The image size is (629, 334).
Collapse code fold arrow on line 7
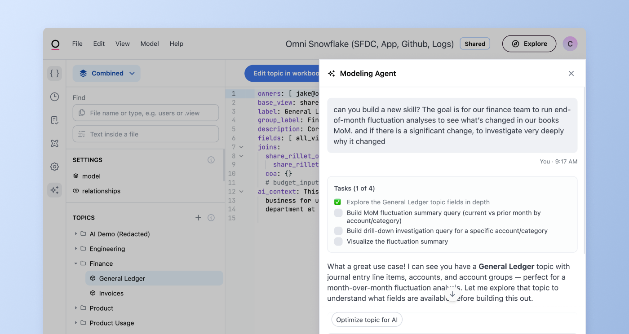point(241,147)
